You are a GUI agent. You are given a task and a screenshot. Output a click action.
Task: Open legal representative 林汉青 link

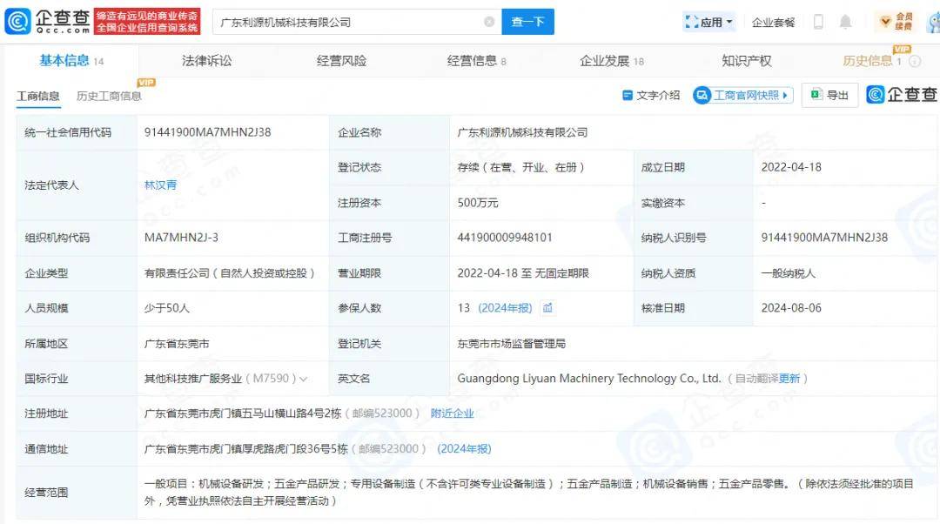[160, 185]
